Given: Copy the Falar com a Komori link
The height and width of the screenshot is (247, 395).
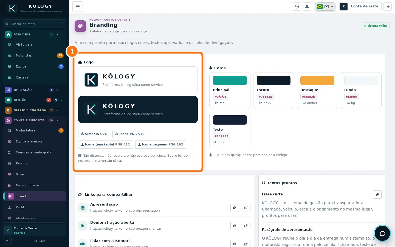Looking at the screenshot, I should point(235,244).
